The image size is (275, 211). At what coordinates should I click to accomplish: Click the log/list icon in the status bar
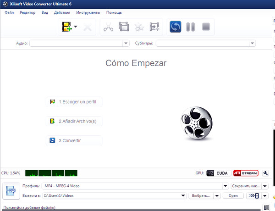[266, 207]
